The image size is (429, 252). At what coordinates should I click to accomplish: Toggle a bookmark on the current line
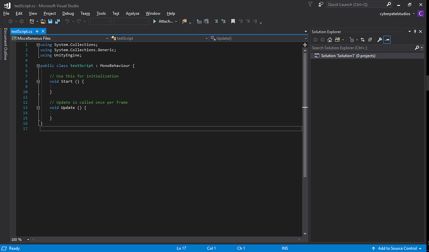[x=233, y=21]
